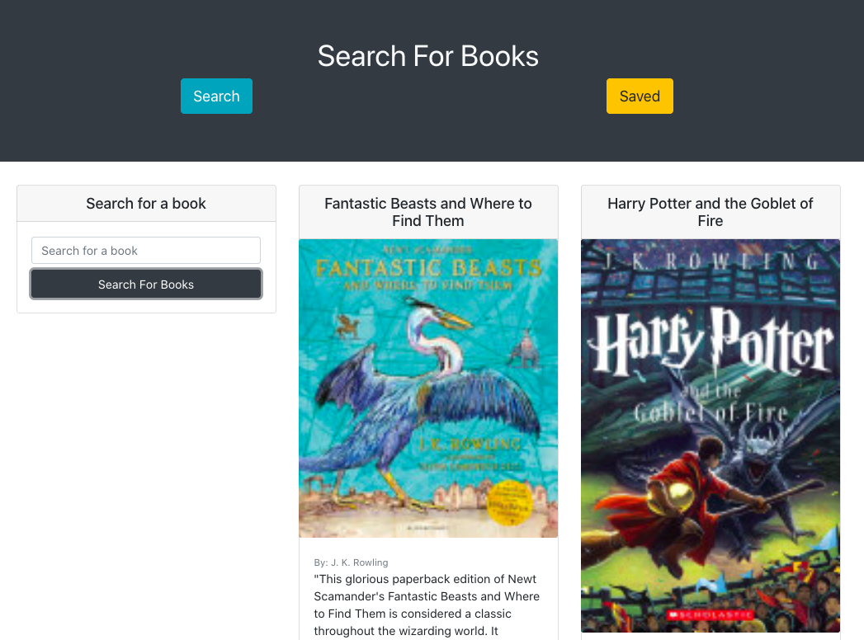
Task: Click inside the book search input field
Action: point(145,250)
